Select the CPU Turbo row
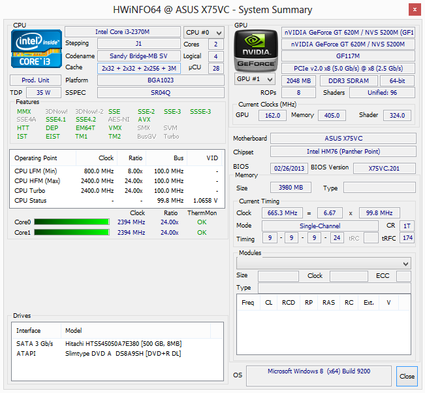The height and width of the screenshot is (393, 425). tap(117, 190)
